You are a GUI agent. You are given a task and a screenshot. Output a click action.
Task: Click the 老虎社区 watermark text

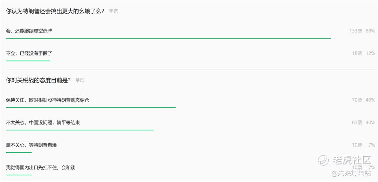352,160
